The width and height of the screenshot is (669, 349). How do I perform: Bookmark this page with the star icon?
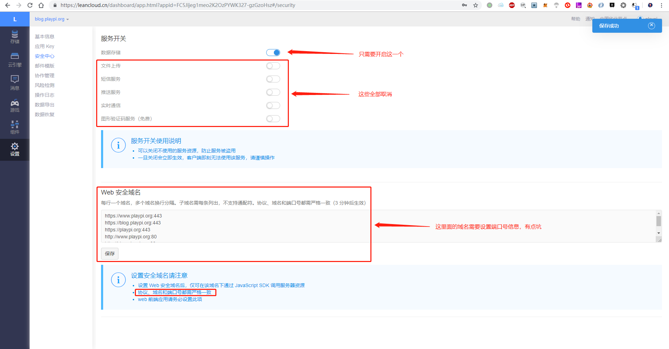point(476,5)
